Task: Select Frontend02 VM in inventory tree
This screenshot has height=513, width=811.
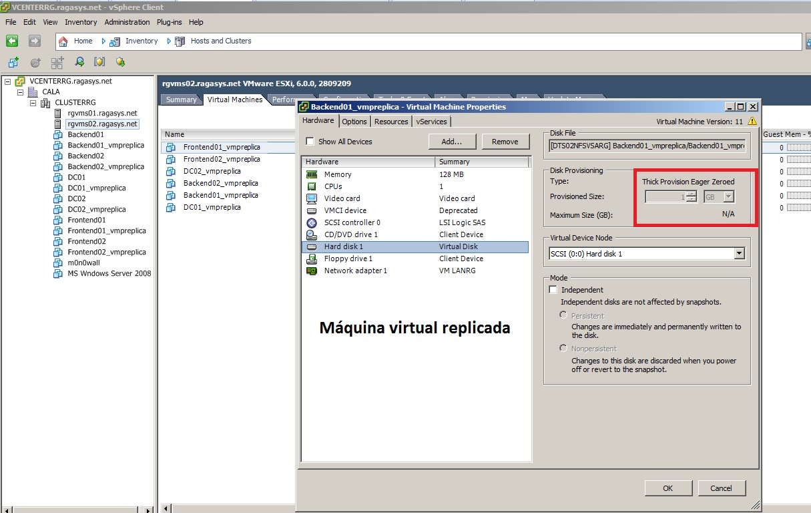Action: click(87, 242)
